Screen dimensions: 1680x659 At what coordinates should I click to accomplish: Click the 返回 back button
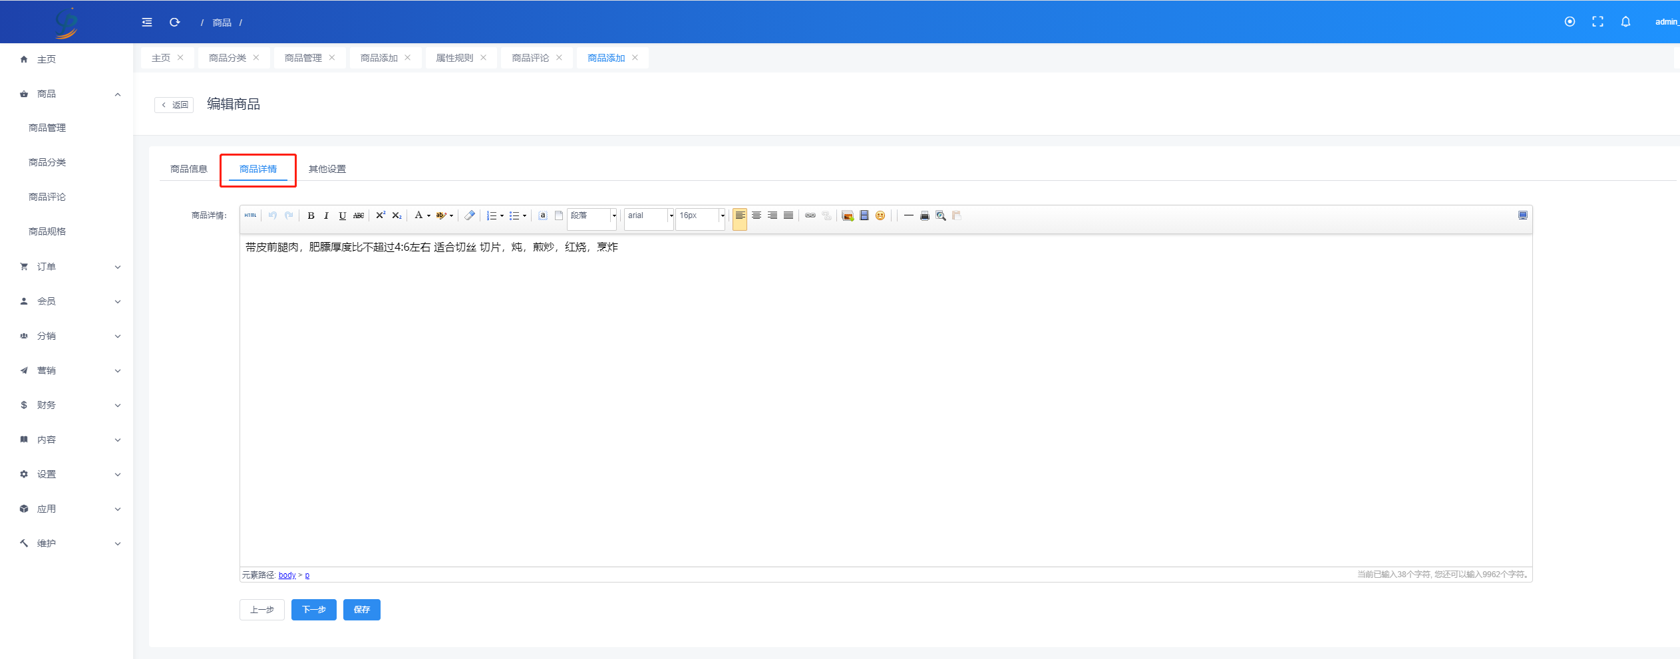tap(174, 105)
